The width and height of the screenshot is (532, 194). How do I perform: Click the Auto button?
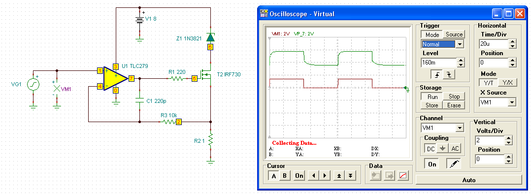click(468, 180)
